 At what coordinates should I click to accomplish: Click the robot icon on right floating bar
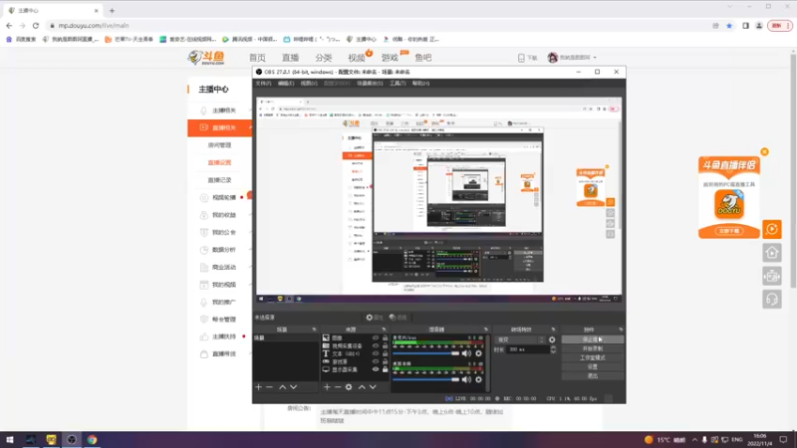click(771, 276)
